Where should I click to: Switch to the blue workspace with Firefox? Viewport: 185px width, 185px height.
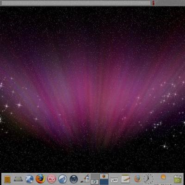[x=104, y=179]
